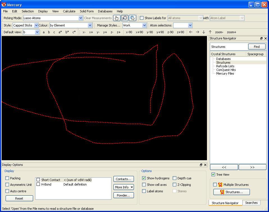Viewport: 269px width, 212px height.
Task: Click the Find button
Action: (x=257, y=47)
